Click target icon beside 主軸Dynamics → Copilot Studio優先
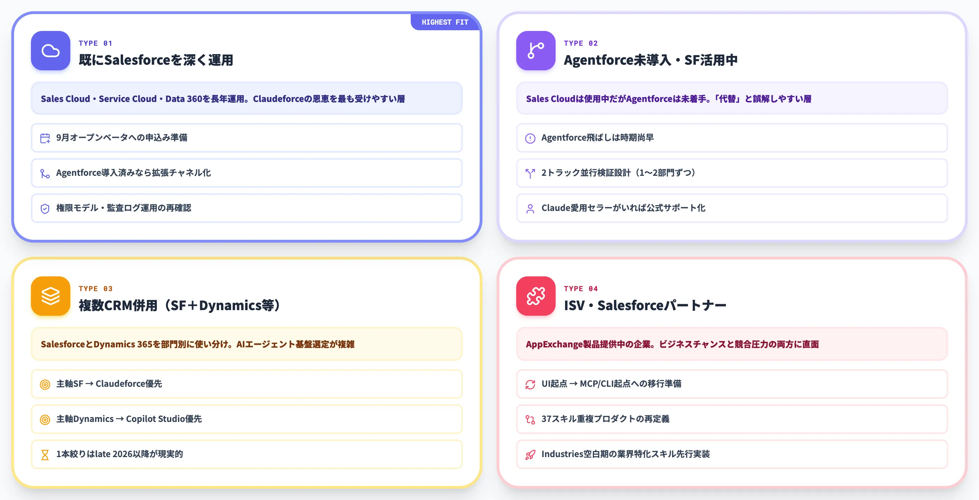Image resolution: width=979 pixels, height=500 pixels. click(45, 419)
